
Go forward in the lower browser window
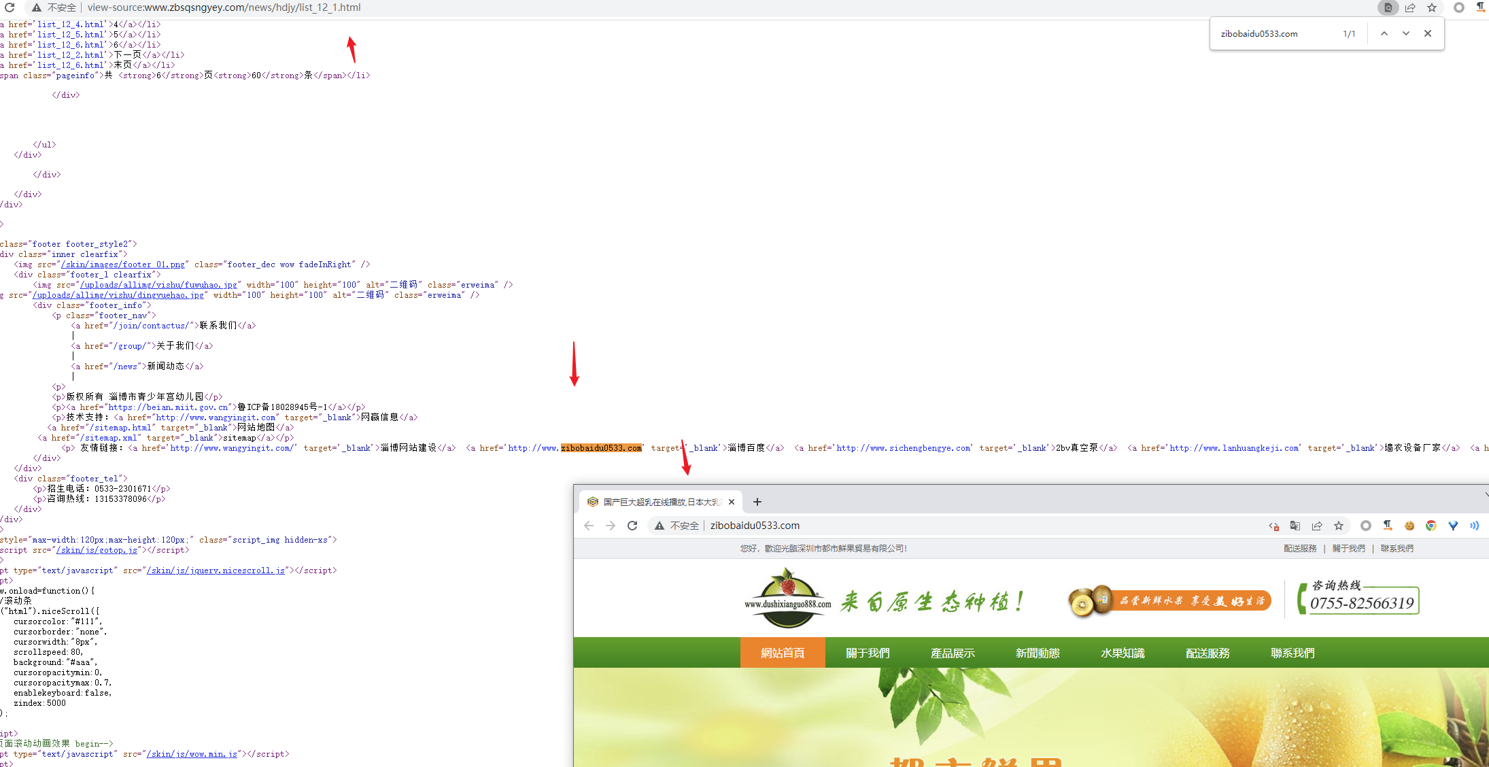(x=611, y=526)
